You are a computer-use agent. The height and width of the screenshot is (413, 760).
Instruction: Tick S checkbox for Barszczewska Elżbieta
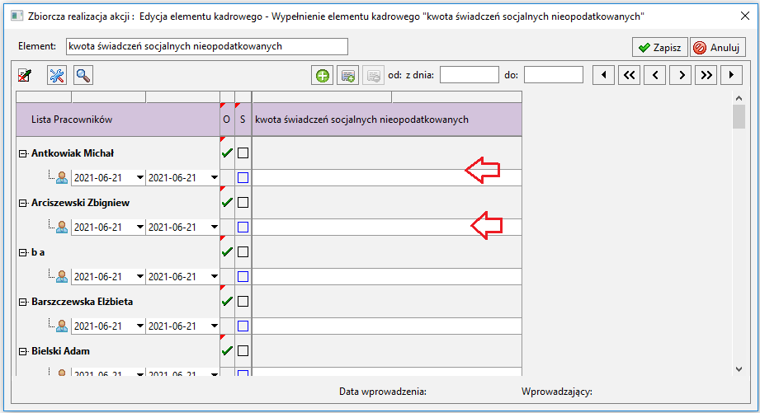point(243,301)
